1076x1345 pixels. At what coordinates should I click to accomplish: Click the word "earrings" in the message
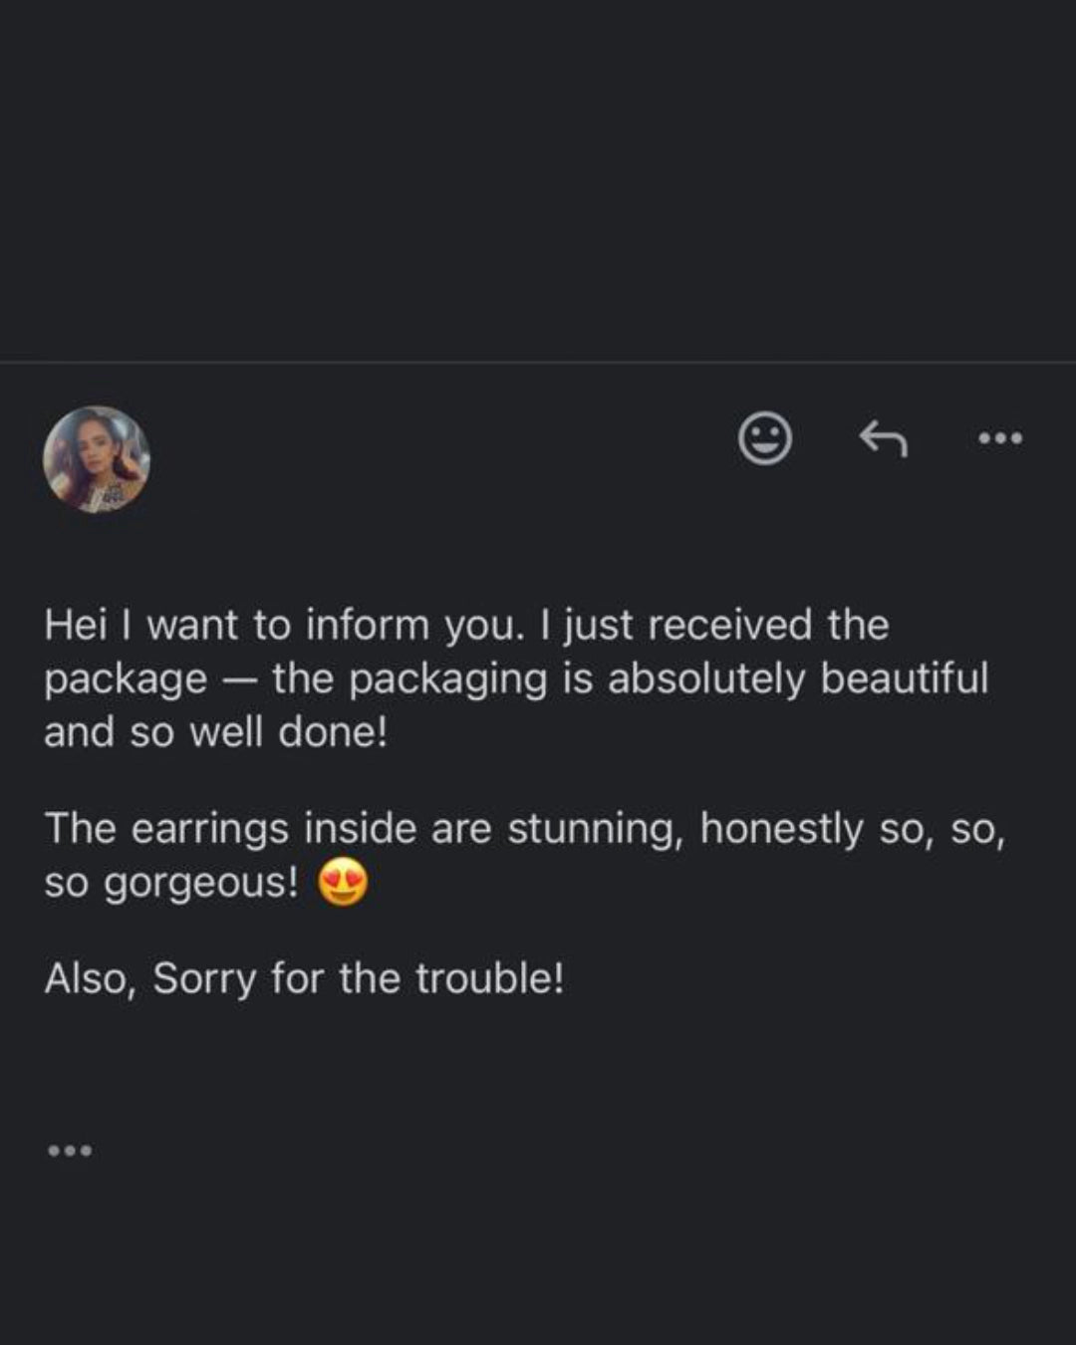pos(209,829)
